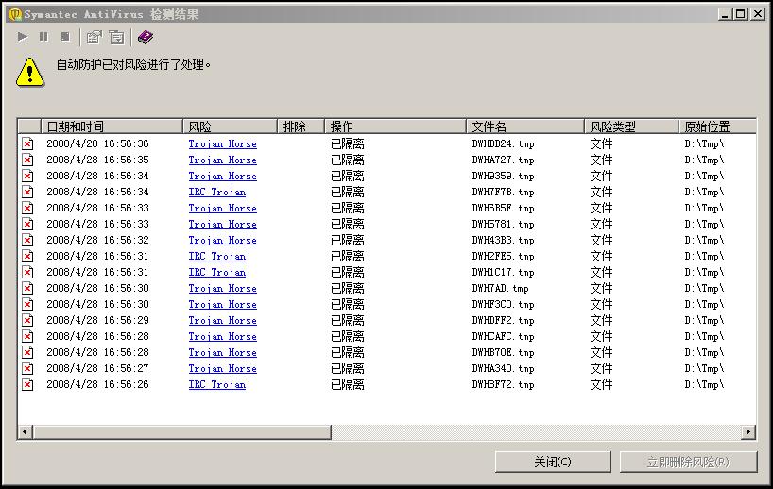Open IRC Trojan link for DWH7F7B.tmp

click(x=217, y=192)
